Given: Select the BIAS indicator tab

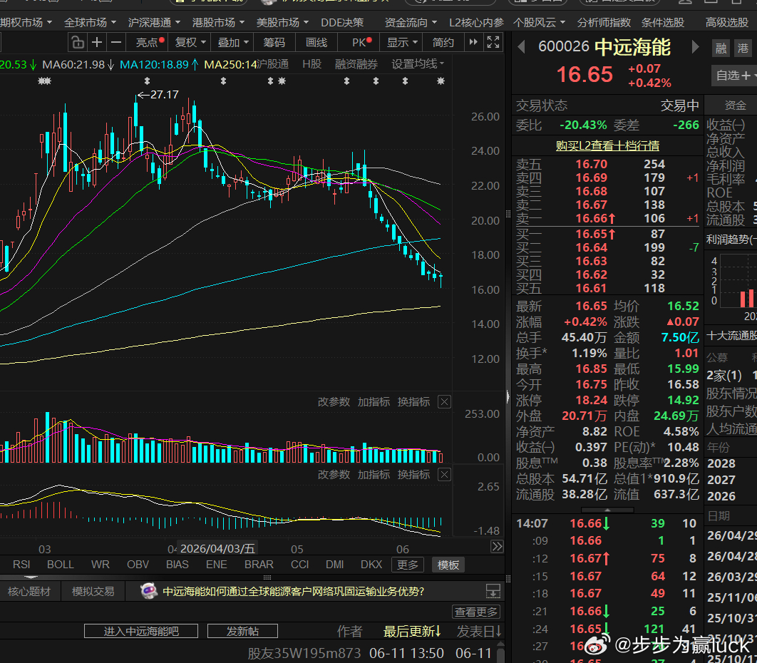Looking at the screenshot, I should click(177, 565).
